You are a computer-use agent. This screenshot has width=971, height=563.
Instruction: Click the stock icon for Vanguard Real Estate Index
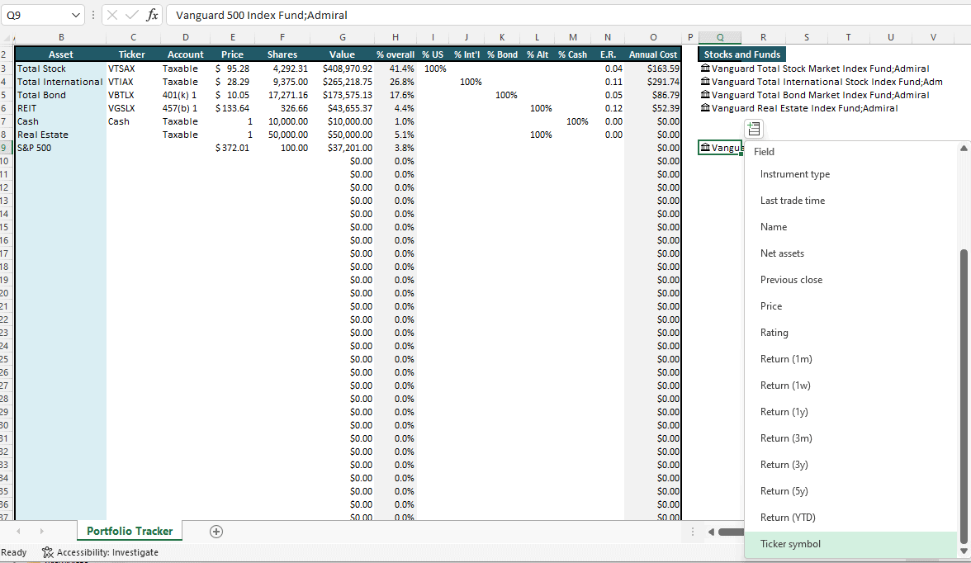pos(705,108)
